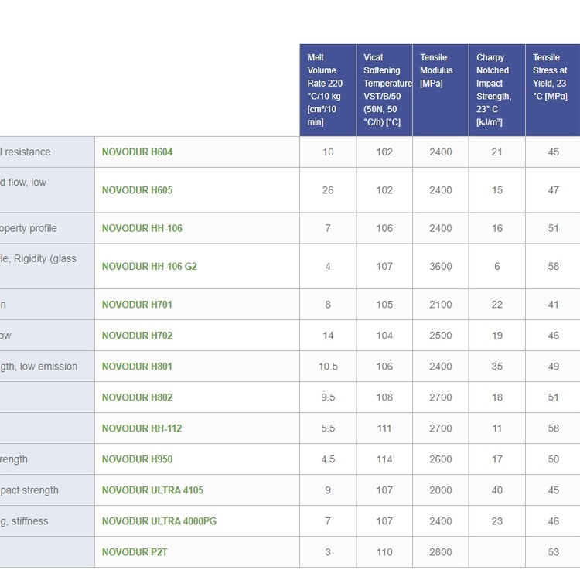Open the NOVODUR ULTRA 4105 product link

pyautogui.click(x=153, y=490)
